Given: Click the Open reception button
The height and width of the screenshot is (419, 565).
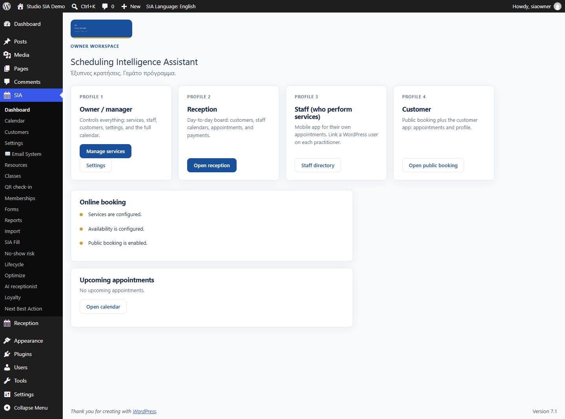Looking at the screenshot, I should click(x=212, y=165).
